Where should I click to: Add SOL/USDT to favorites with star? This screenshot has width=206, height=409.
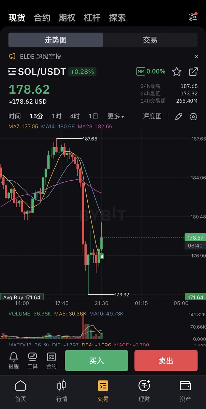click(x=176, y=72)
